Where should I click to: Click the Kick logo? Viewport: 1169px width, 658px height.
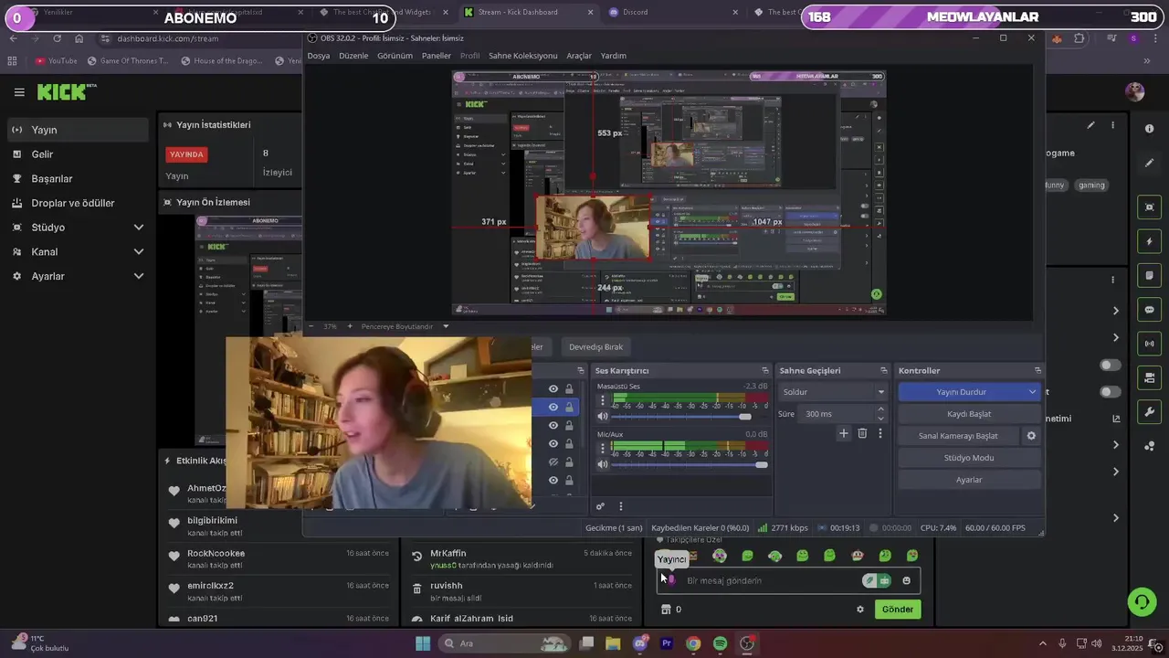[x=66, y=91]
